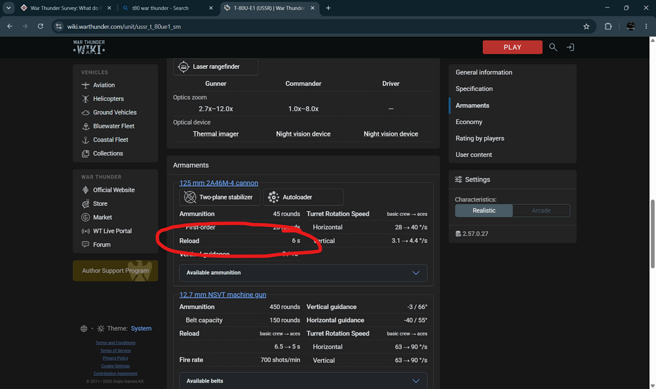This screenshot has height=389, width=656.
Task: Click the red PLAY button
Action: pyautogui.click(x=512, y=47)
